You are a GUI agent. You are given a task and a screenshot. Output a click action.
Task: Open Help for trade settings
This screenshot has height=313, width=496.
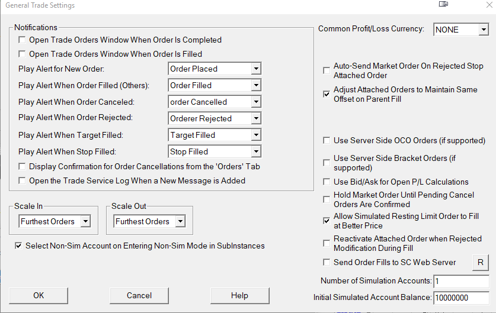(239, 295)
